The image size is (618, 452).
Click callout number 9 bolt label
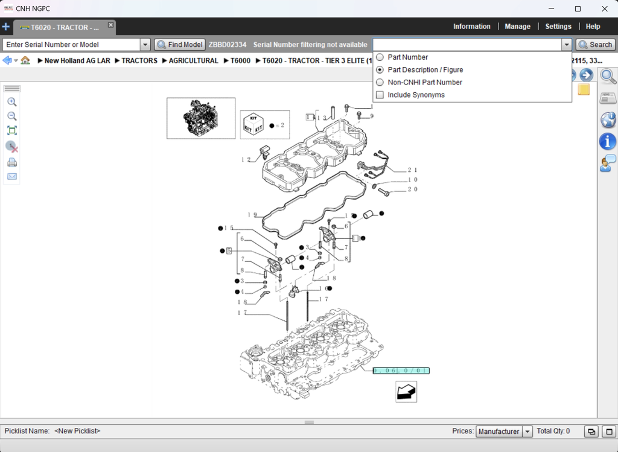[x=372, y=116]
